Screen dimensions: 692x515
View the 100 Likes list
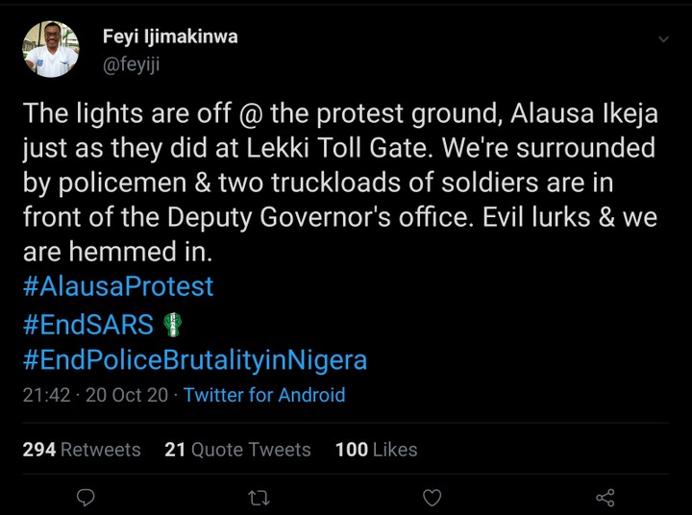(376, 450)
